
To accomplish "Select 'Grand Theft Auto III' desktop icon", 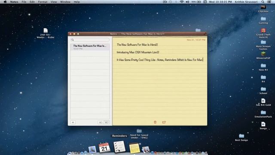I will 263,33.
